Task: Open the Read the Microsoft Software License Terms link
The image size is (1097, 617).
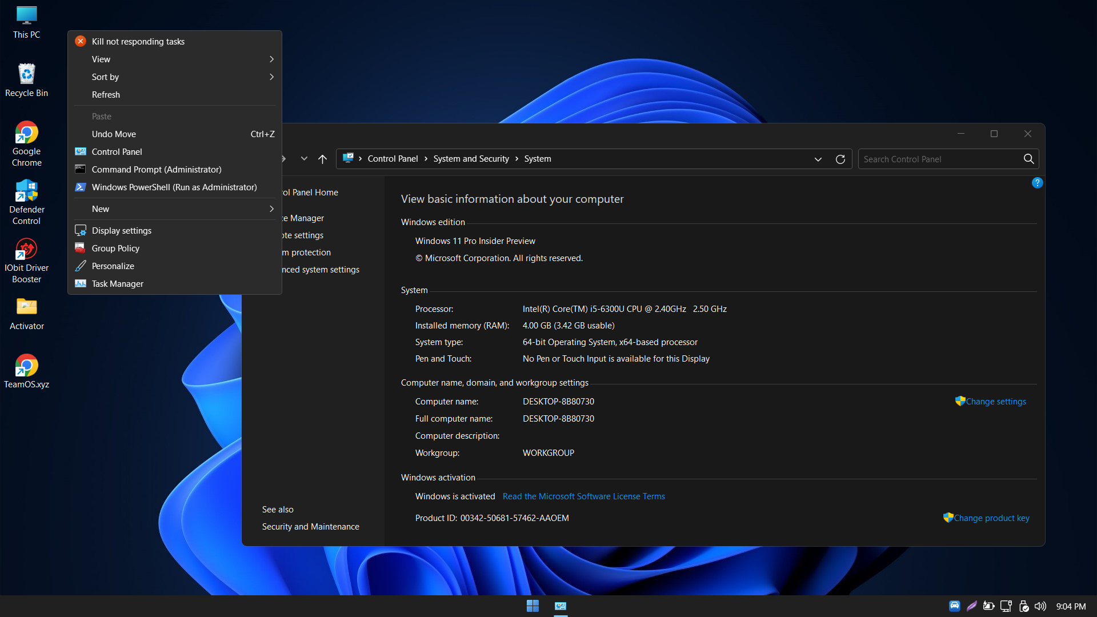Action: coord(583,496)
